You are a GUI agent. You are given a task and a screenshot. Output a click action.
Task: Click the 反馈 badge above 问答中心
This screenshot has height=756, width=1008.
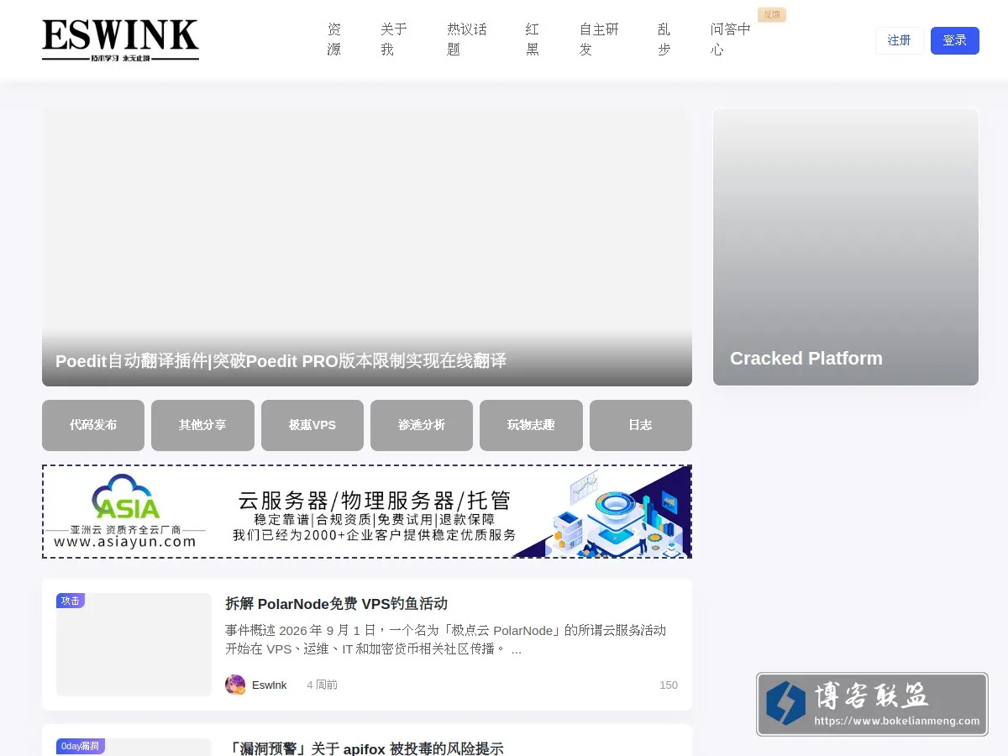[x=771, y=14]
